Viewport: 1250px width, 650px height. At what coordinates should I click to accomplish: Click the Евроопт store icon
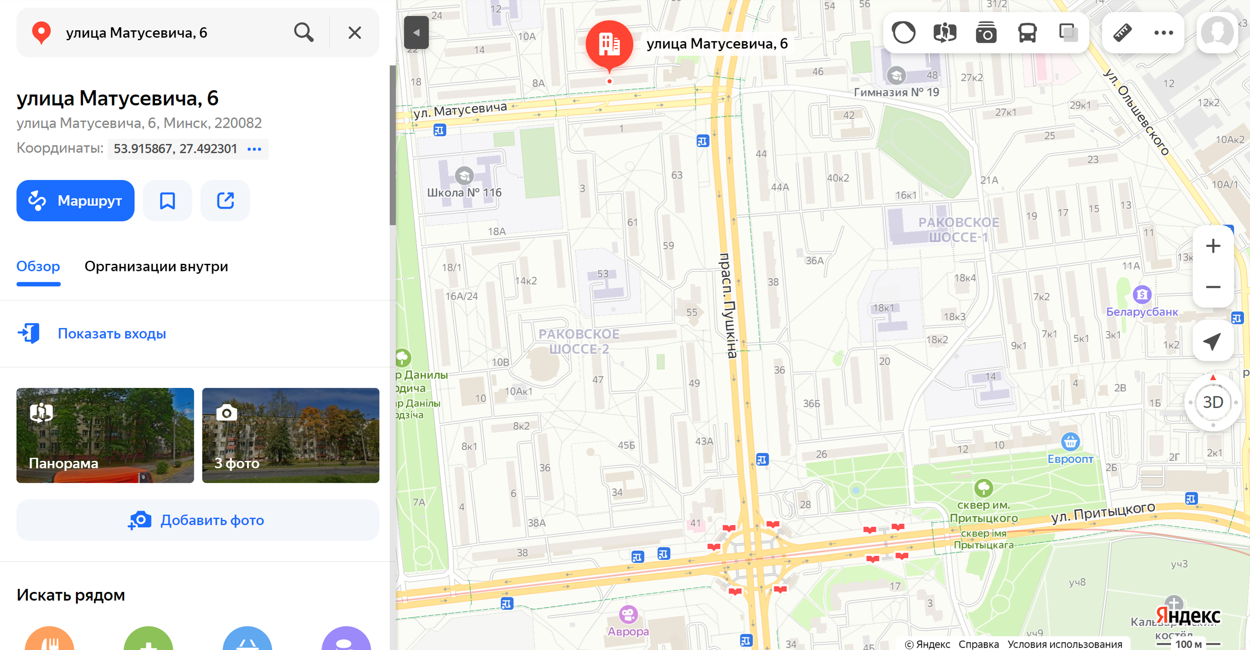pos(1071,442)
